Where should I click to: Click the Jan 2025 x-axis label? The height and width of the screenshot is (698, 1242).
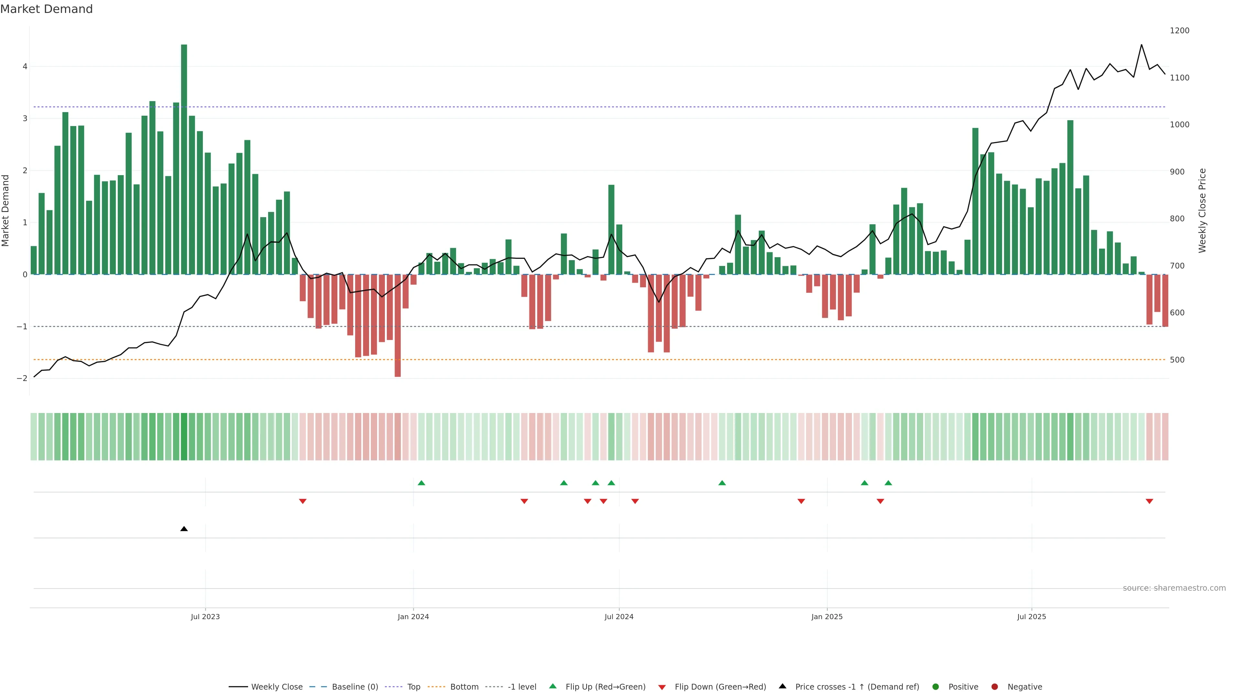click(x=827, y=617)
